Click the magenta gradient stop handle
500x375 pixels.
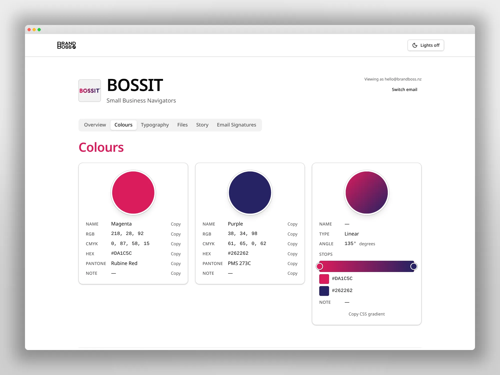pyautogui.click(x=319, y=266)
